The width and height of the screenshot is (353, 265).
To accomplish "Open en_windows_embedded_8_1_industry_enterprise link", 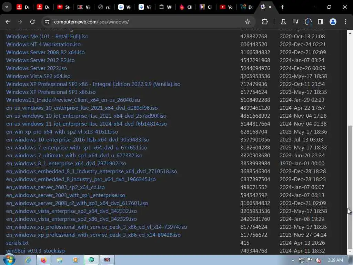I will (x=91, y=171).
